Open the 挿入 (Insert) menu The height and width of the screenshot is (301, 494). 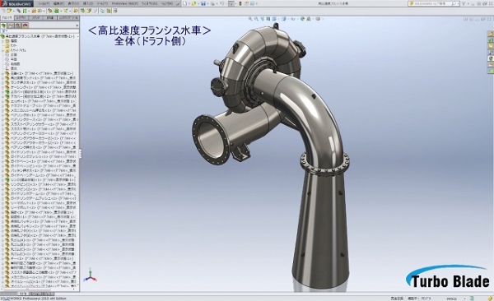point(87,3)
